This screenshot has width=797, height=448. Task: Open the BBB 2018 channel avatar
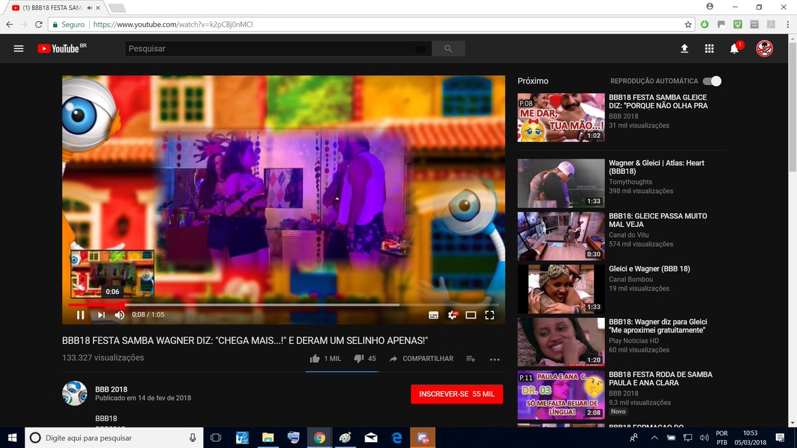[x=74, y=394]
